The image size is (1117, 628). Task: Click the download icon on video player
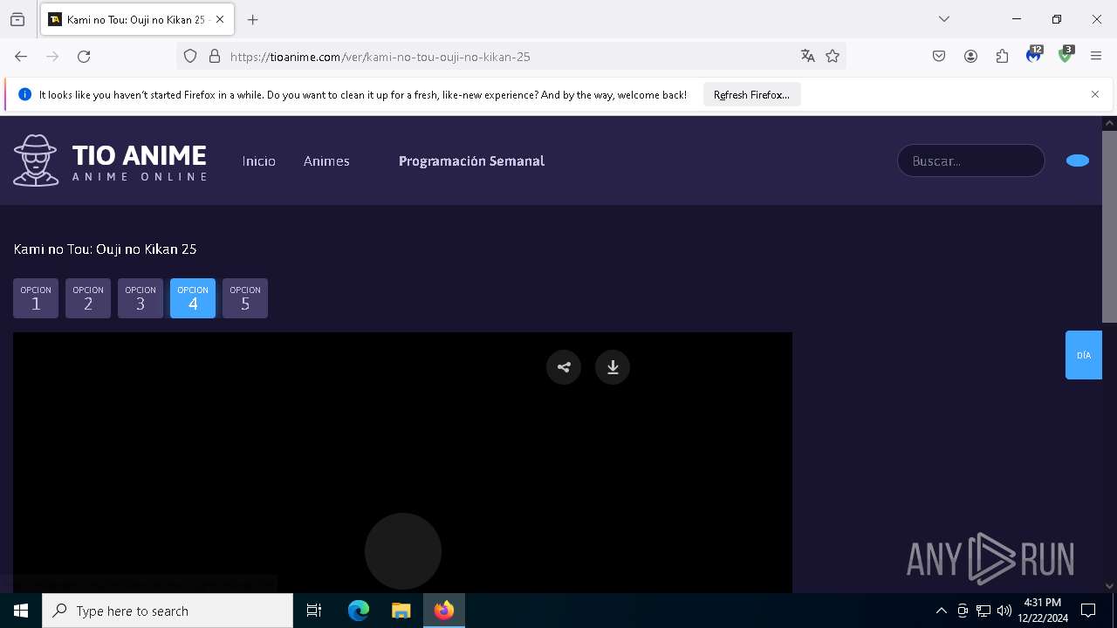(613, 367)
